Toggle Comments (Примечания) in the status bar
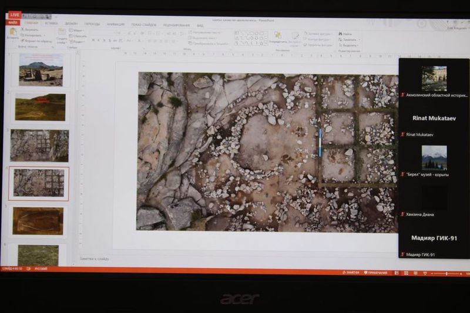The width and height of the screenshot is (470, 313). (x=375, y=273)
